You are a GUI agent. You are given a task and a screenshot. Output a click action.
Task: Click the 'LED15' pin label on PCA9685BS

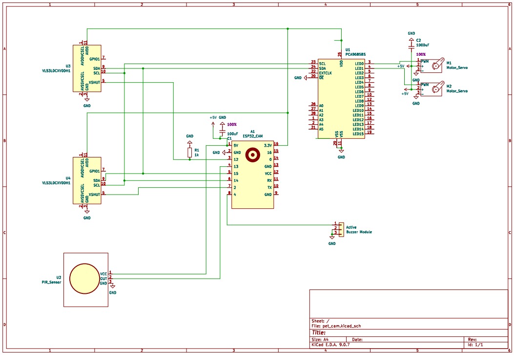tap(358, 133)
